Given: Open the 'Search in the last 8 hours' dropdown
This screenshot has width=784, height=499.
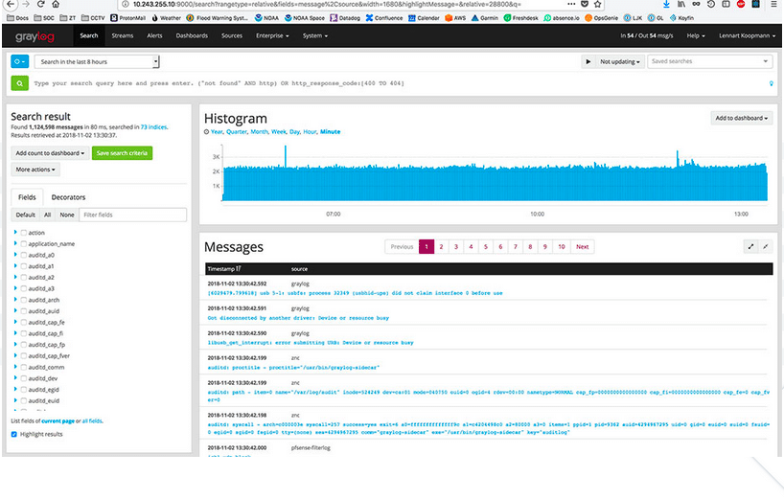Looking at the screenshot, I should [97, 61].
